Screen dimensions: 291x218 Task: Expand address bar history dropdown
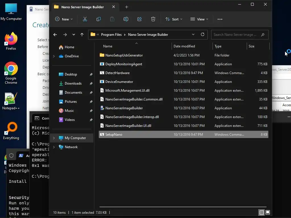click(193, 34)
